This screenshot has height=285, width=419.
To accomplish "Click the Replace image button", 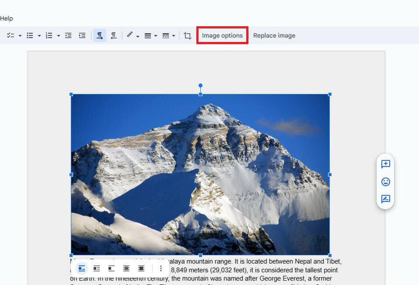I will coord(274,36).
